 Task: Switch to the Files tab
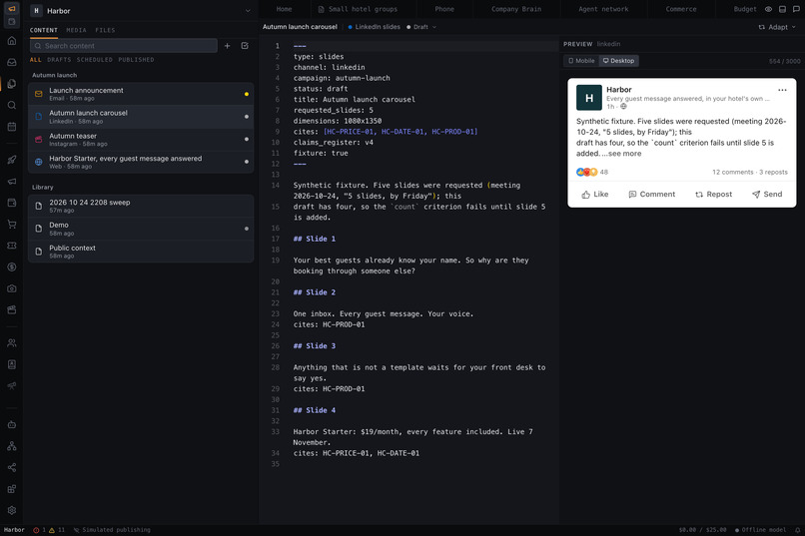click(x=105, y=30)
